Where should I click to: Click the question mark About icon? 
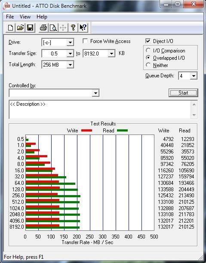73,28
